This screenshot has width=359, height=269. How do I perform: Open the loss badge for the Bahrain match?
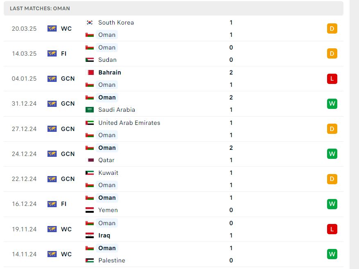coord(332,79)
